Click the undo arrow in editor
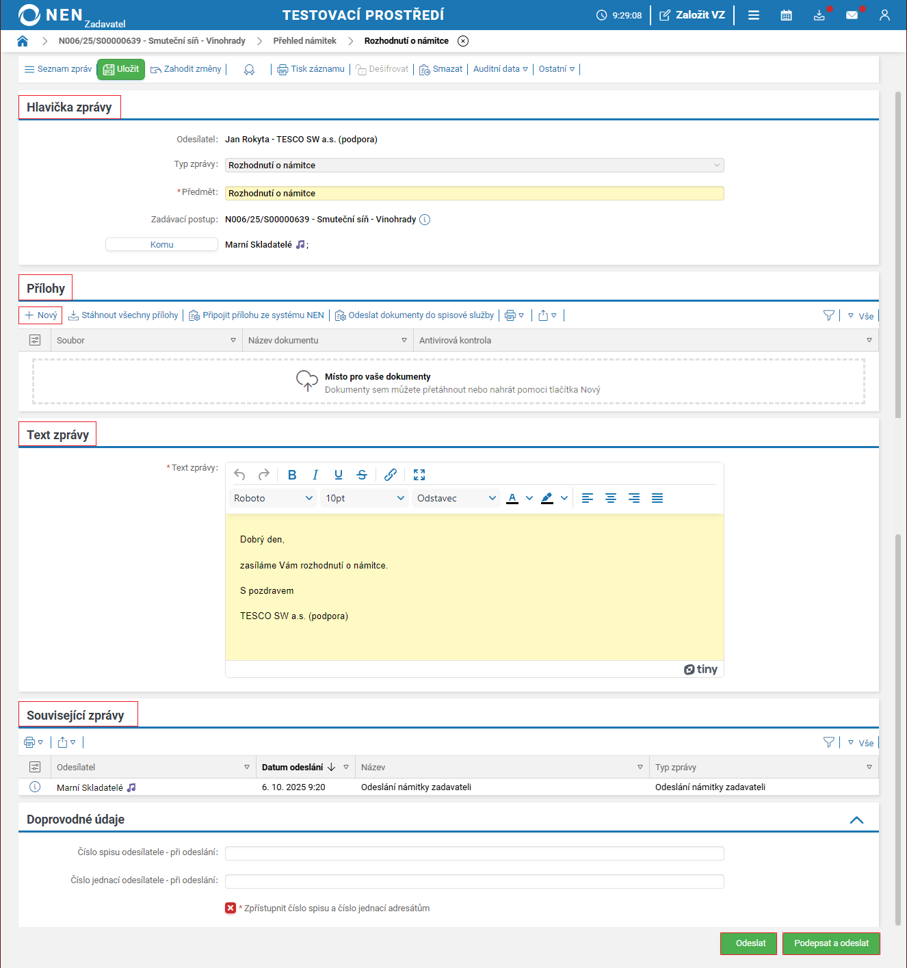907x968 pixels. coord(239,475)
